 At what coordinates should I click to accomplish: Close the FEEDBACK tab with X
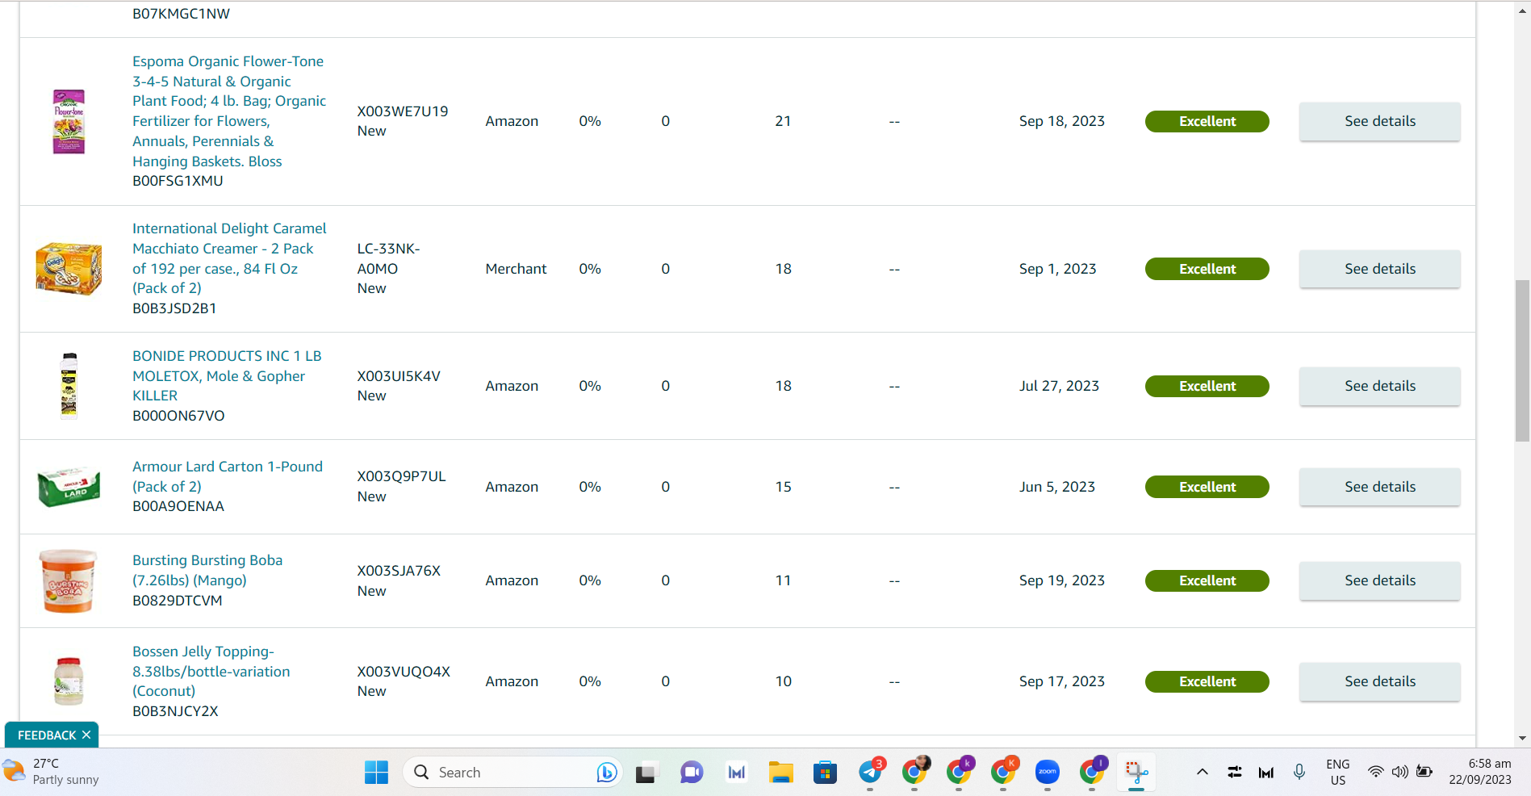[x=86, y=735]
